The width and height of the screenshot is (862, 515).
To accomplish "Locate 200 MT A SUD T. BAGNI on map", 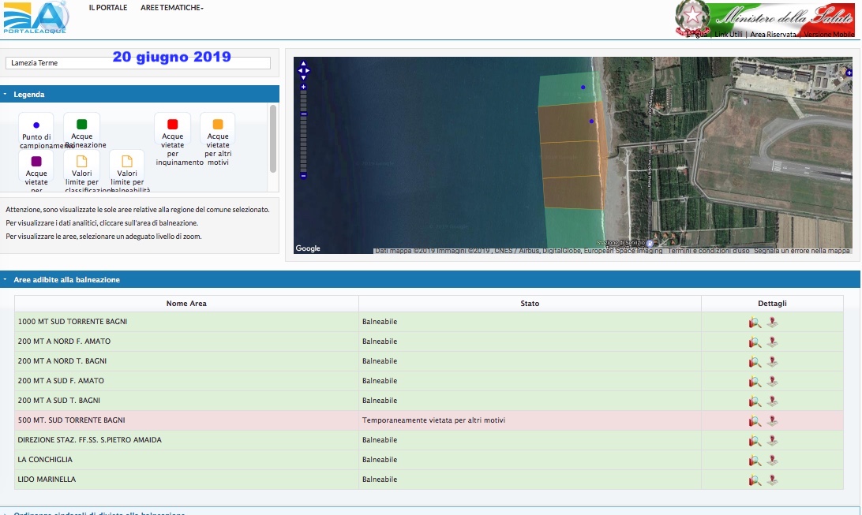I will [x=772, y=401].
